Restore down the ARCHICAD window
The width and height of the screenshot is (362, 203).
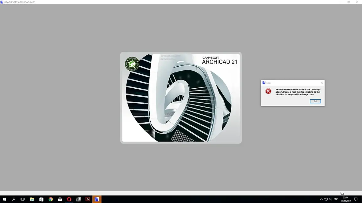[x=349, y=2]
